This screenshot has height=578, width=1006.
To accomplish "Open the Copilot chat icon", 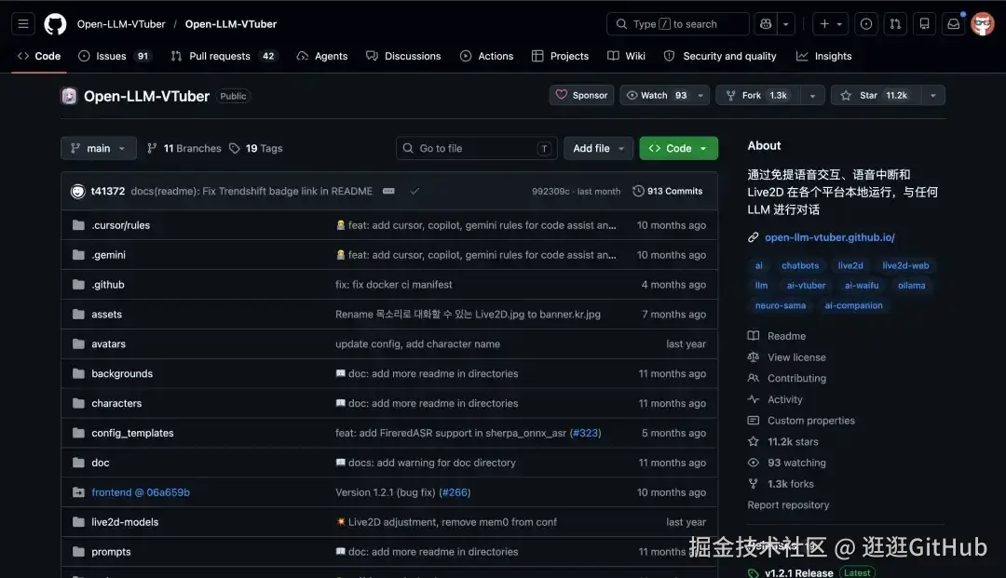I will [766, 24].
